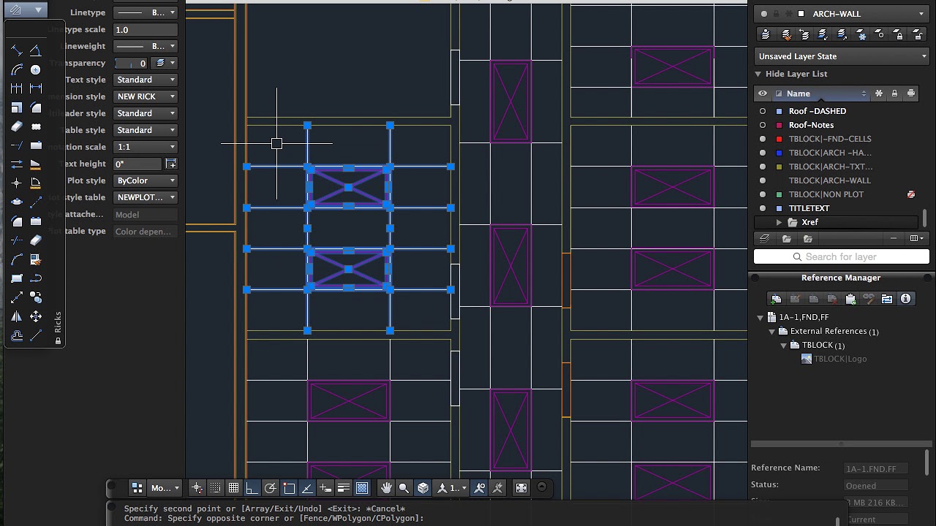Click the Layer Freeze snowflake icon
This screenshot has height=526, width=936.
point(861,34)
